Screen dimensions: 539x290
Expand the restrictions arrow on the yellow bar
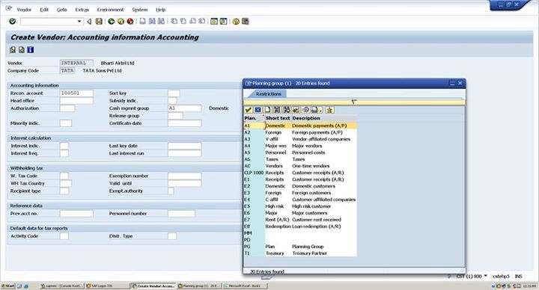[x=353, y=102]
